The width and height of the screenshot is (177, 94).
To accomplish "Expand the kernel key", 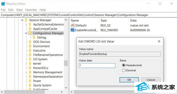I will click(26, 63).
